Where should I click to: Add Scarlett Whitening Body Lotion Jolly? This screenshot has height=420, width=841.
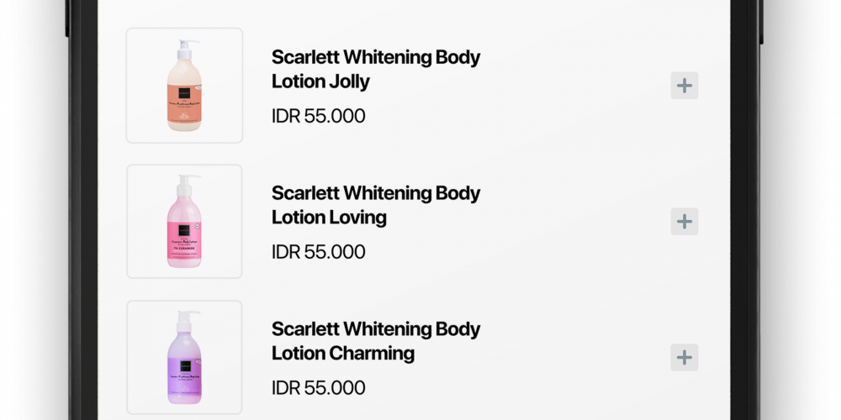[x=685, y=86]
